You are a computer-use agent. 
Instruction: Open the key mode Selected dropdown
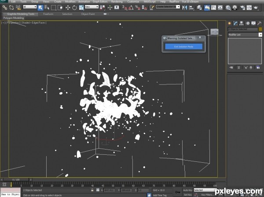205,190
